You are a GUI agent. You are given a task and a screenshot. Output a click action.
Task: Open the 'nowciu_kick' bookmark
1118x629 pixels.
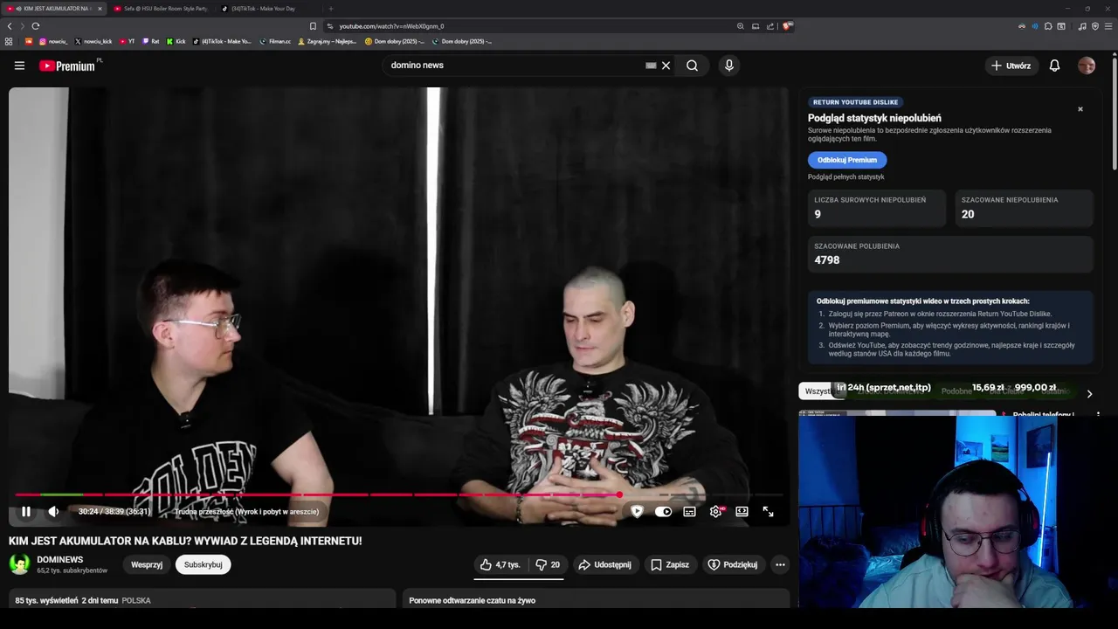pos(93,41)
